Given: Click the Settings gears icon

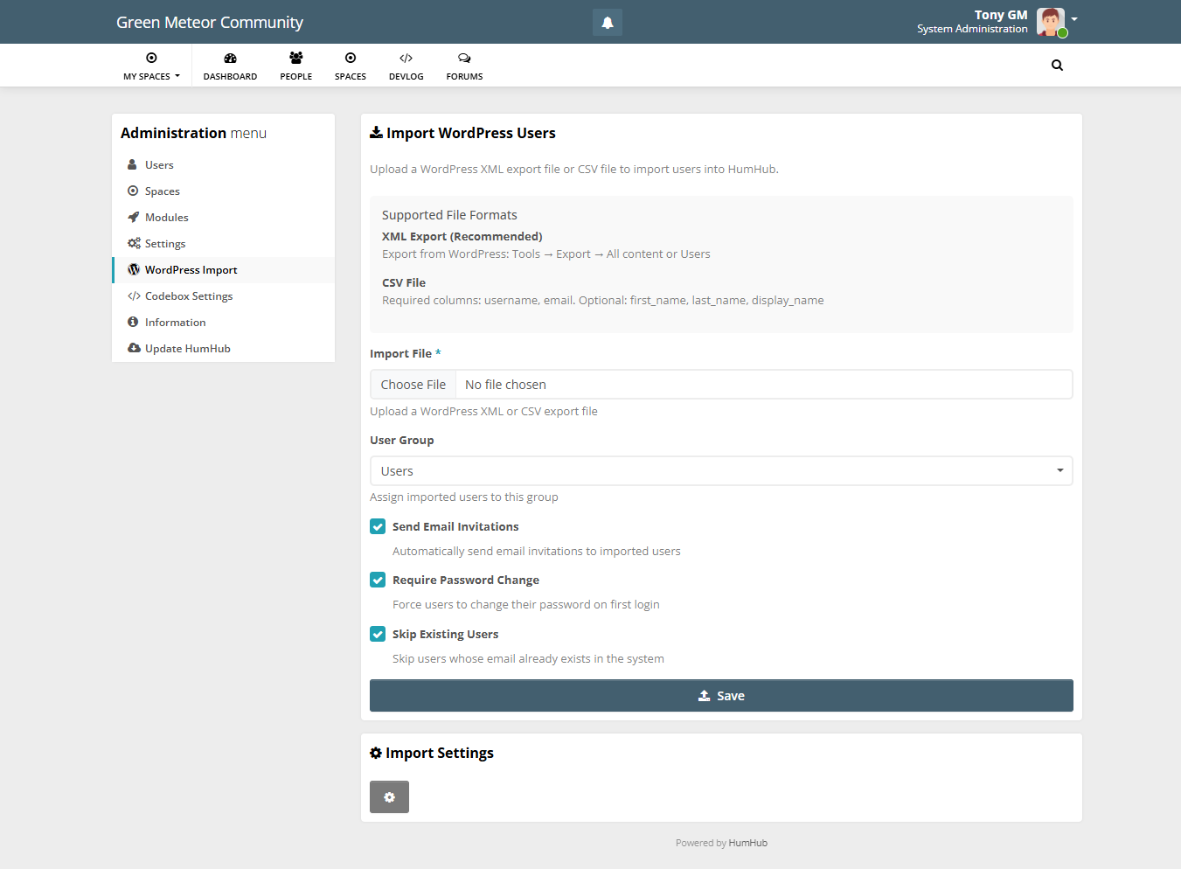Looking at the screenshot, I should tap(134, 243).
